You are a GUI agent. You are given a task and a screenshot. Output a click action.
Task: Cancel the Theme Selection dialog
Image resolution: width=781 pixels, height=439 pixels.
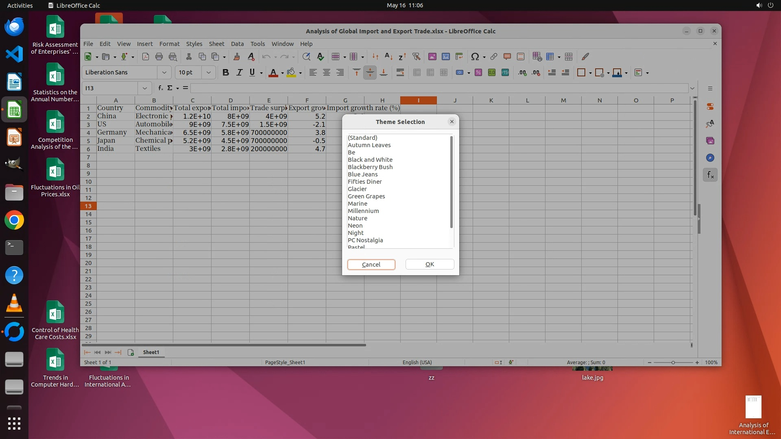(x=371, y=265)
